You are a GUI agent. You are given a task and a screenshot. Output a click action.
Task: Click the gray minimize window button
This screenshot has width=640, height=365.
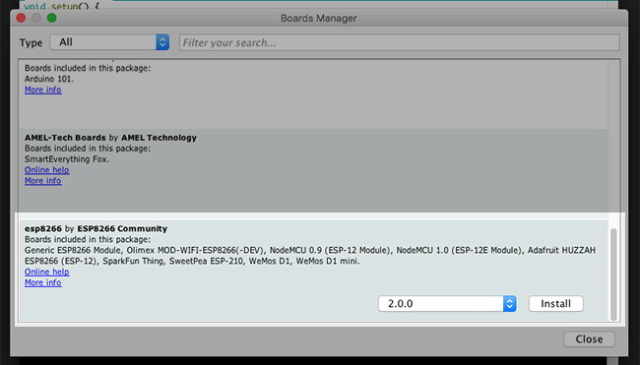click(36, 18)
